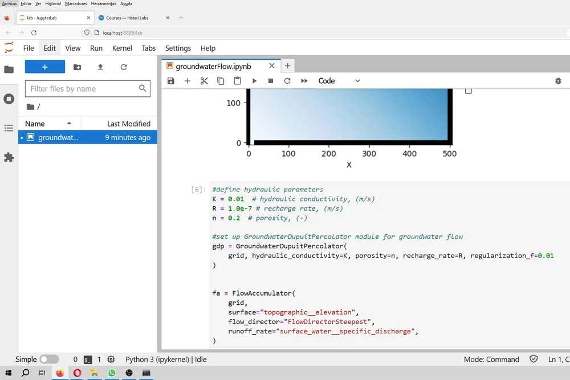Open Firefox Historial menu

pos(53,3)
